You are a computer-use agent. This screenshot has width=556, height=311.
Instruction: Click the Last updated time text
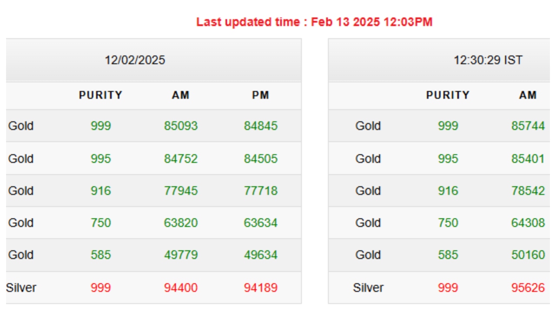pos(314,22)
